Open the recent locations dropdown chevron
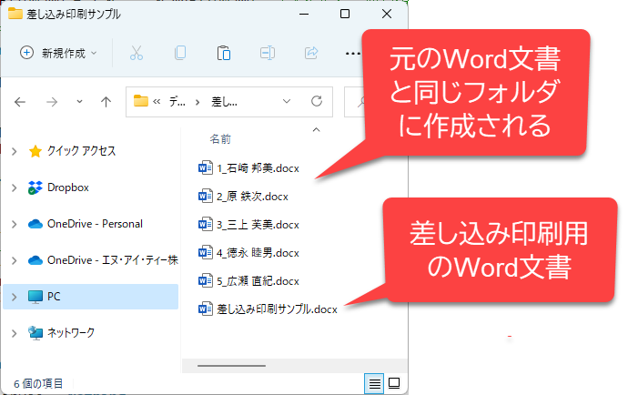Viewport: 628px width, 395px height. click(x=80, y=102)
